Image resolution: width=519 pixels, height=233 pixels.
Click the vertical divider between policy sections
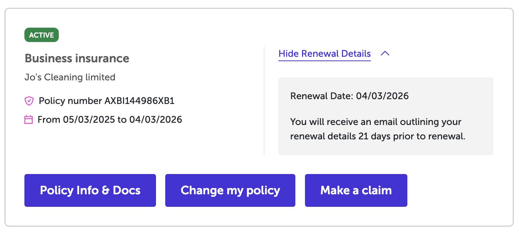(x=264, y=101)
